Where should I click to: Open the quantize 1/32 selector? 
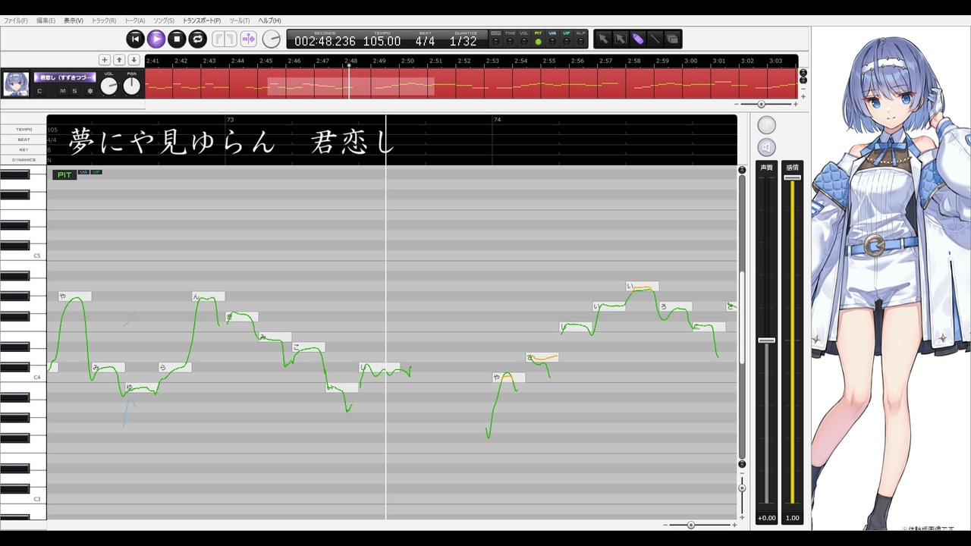[463, 41]
